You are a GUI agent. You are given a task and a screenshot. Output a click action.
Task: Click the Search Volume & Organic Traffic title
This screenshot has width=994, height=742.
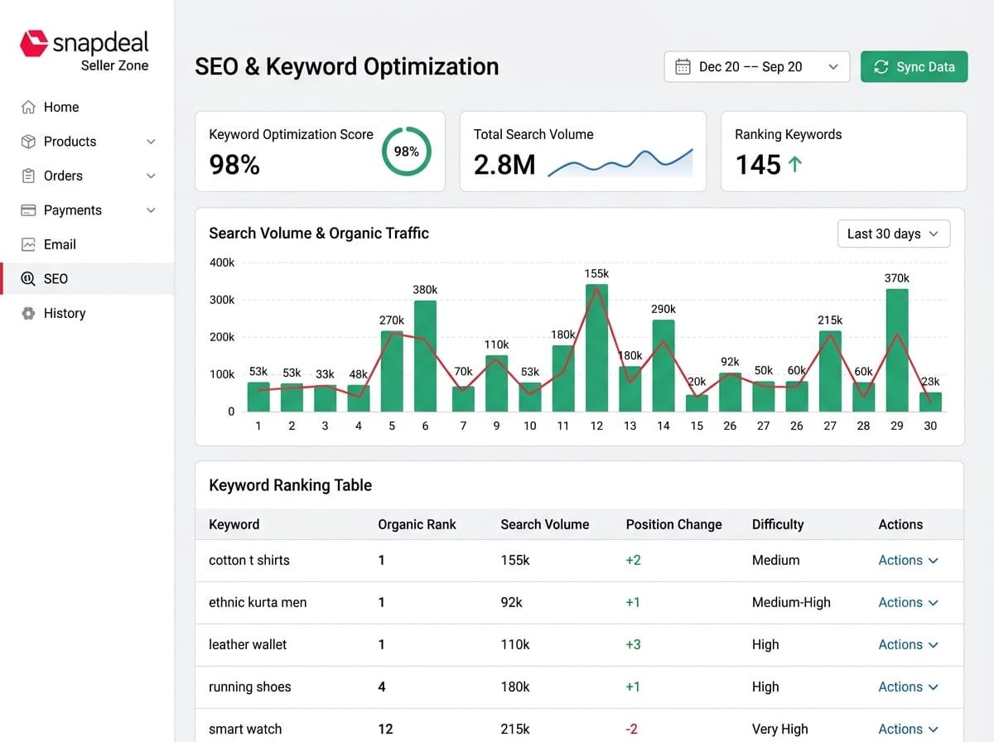coord(319,234)
